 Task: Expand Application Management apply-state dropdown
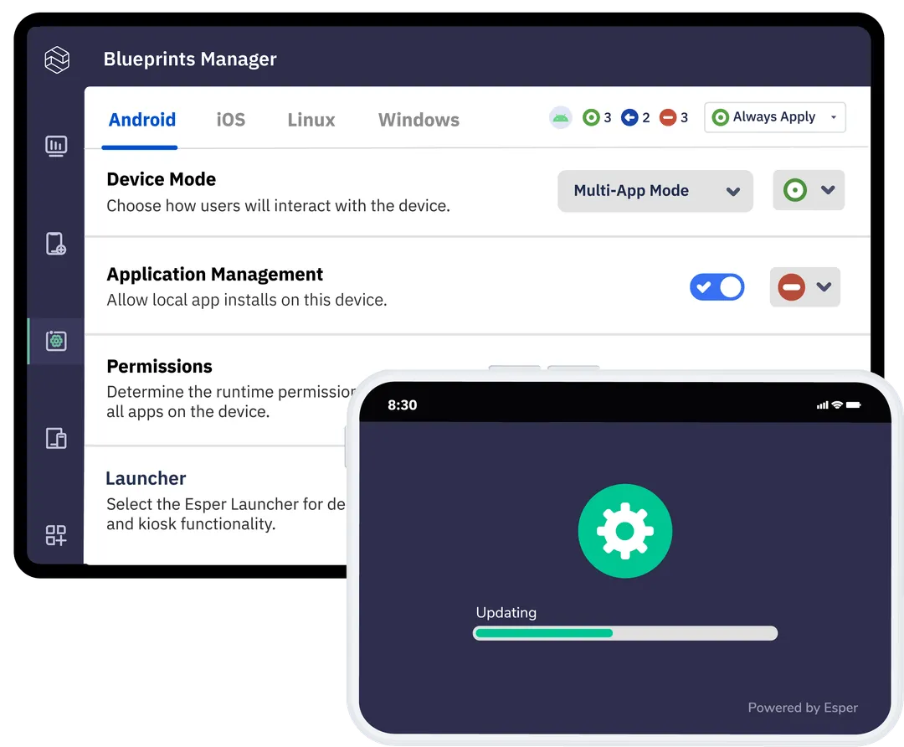point(805,287)
